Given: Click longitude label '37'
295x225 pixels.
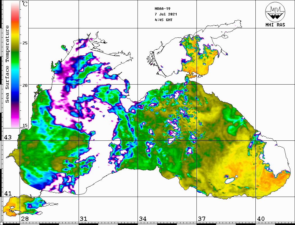Looking at the screenshot, I should point(202,219).
